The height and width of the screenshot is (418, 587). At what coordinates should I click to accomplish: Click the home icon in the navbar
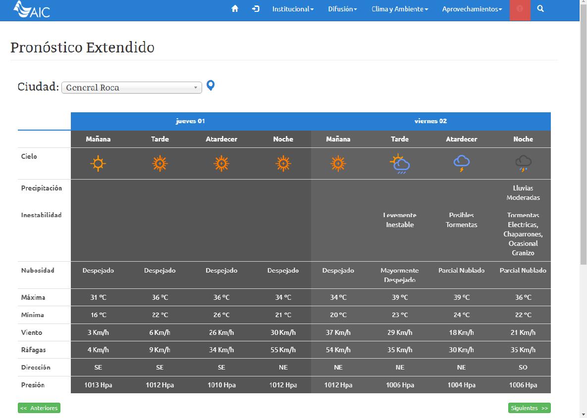click(x=235, y=9)
